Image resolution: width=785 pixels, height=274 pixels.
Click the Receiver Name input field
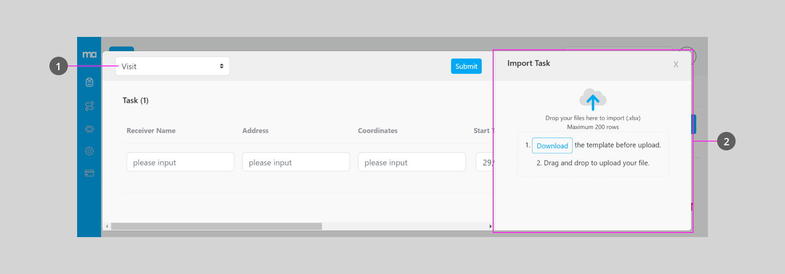point(180,162)
